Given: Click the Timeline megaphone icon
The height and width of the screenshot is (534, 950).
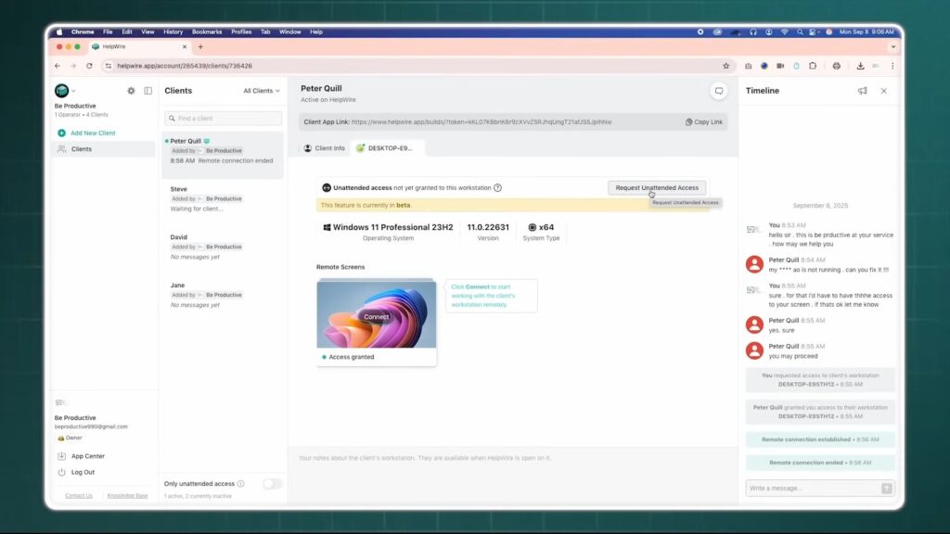Looking at the screenshot, I should (862, 91).
